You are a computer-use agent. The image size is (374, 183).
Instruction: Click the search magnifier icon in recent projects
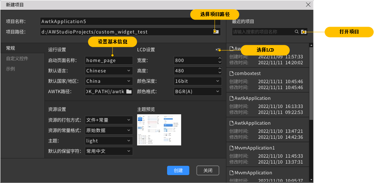(x=296, y=32)
